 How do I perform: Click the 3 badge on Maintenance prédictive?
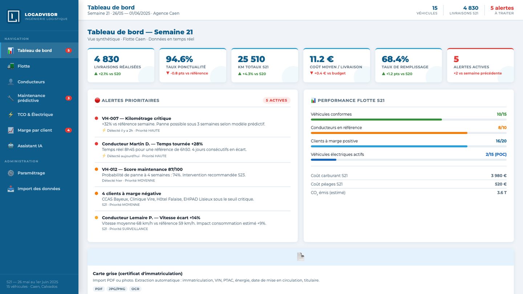(69, 98)
